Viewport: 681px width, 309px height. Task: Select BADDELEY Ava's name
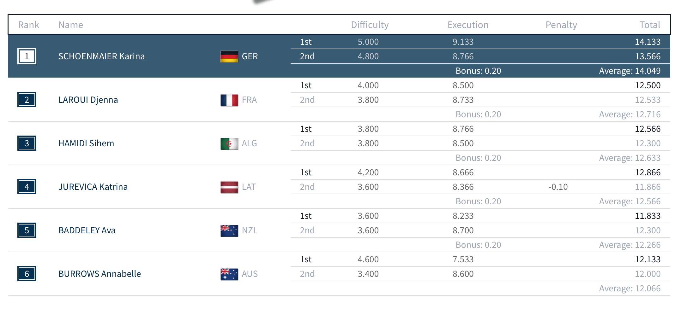(87, 230)
